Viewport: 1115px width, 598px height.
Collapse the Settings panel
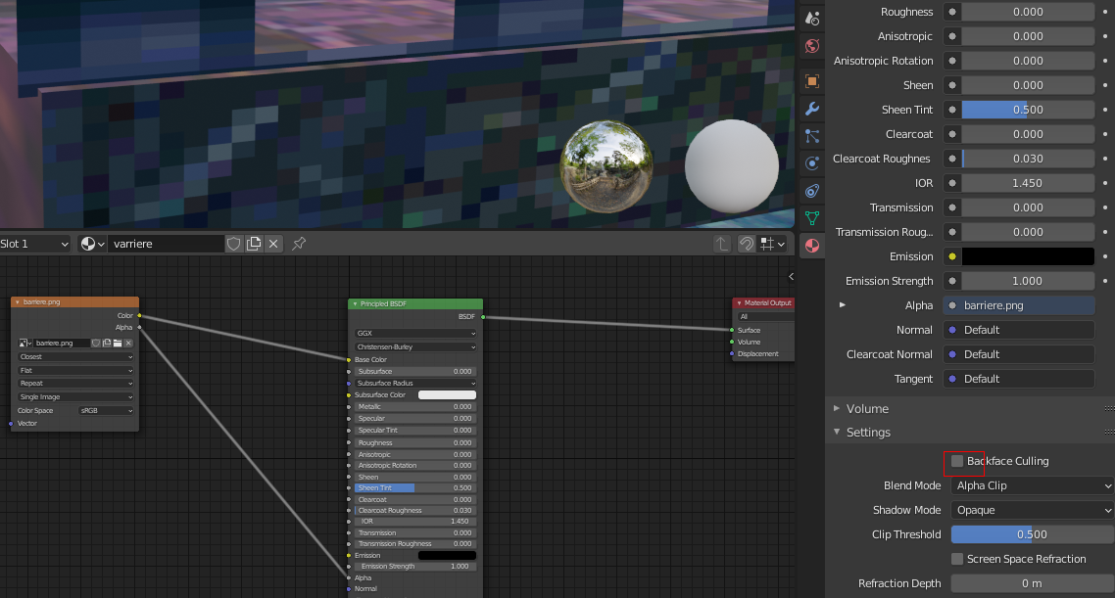pyautogui.click(x=868, y=432)
